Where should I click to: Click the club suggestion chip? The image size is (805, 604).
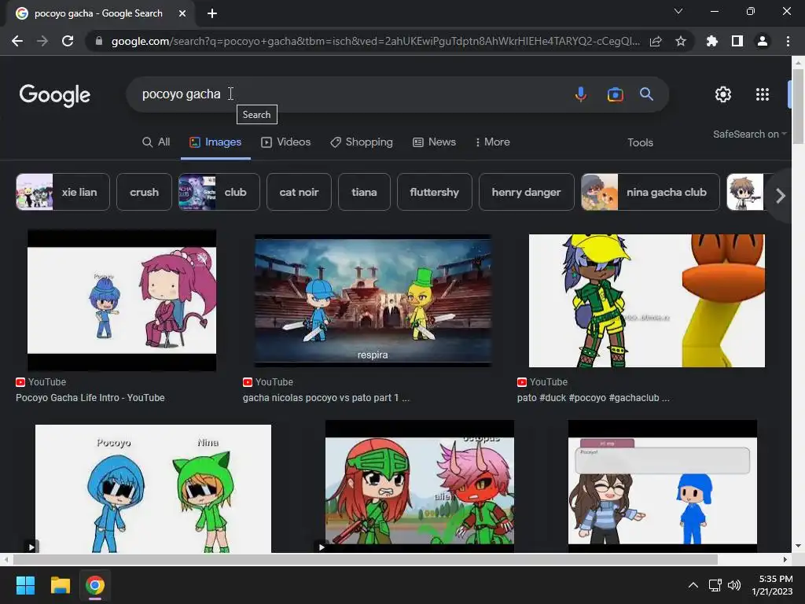pyautogui.click(x=219, y=192)
